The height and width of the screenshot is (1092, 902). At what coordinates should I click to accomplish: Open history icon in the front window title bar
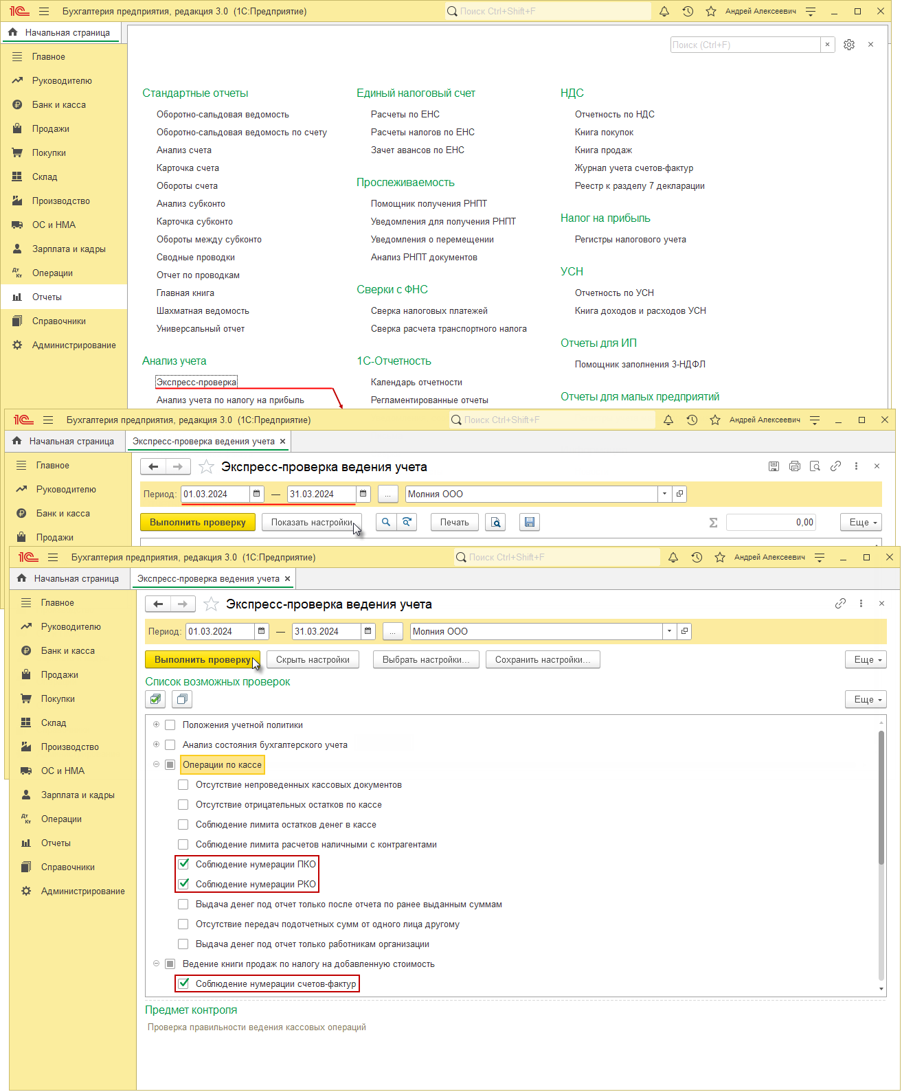[x=697, y=558]
